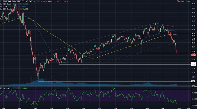The image size is (197, 109).
Task: Remove the MA (100, close) indicator
Action: tap(21, 4)
